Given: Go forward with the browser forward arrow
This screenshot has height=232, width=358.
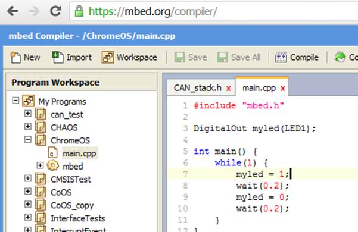Looking at the screenshot, I should coord(34,11).
